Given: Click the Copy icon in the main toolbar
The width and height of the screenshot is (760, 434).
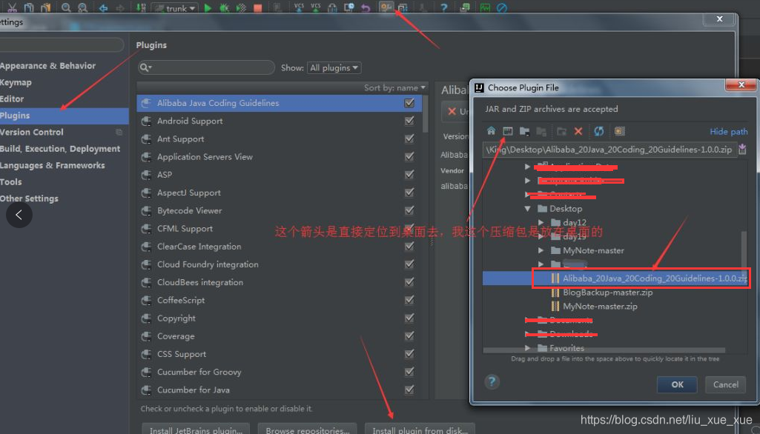Looking at the screenshot, I should [x=29, y=7].
